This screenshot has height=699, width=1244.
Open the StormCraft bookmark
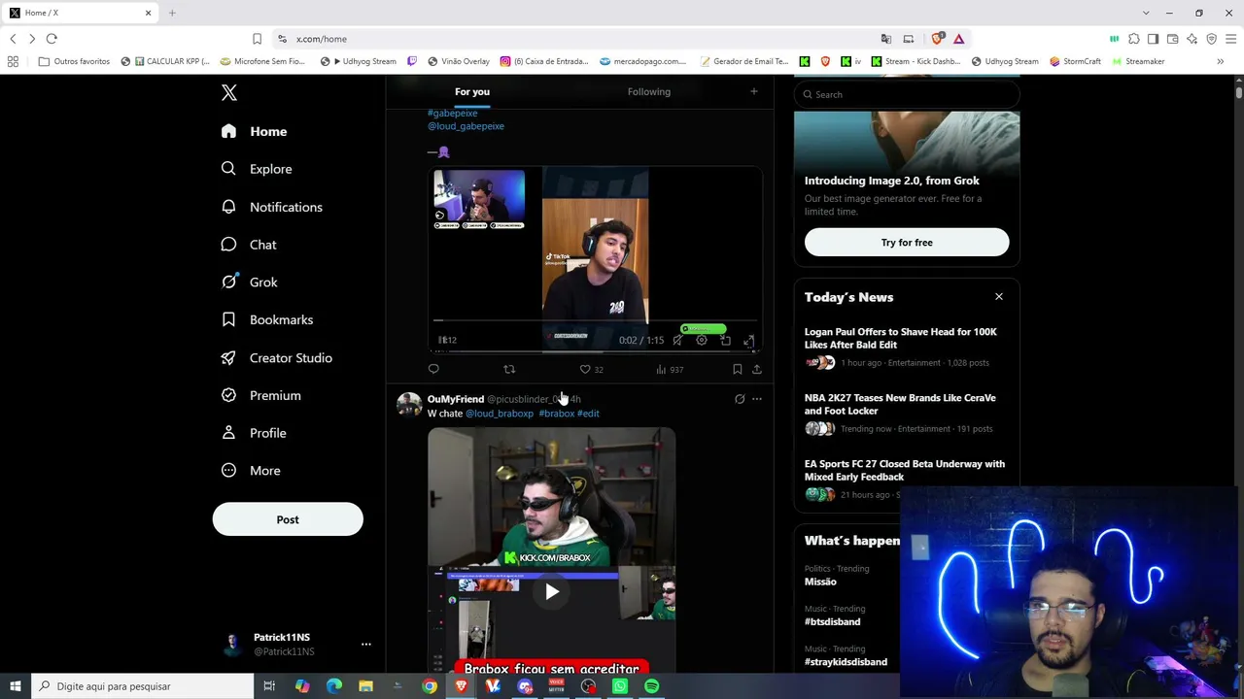pos(1075,61)
